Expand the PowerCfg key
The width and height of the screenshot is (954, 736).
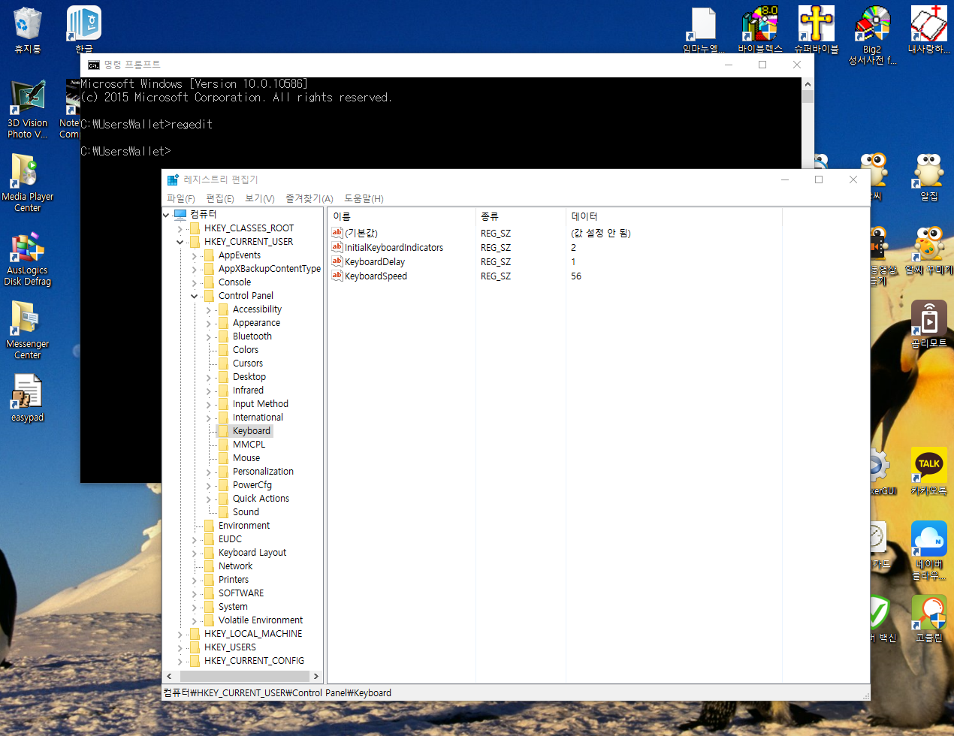tap(209, 485)
